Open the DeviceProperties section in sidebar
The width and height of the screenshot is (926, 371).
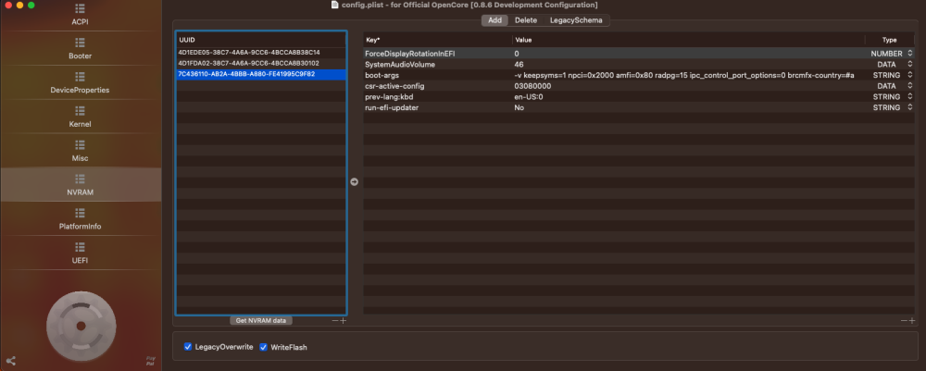81,83
